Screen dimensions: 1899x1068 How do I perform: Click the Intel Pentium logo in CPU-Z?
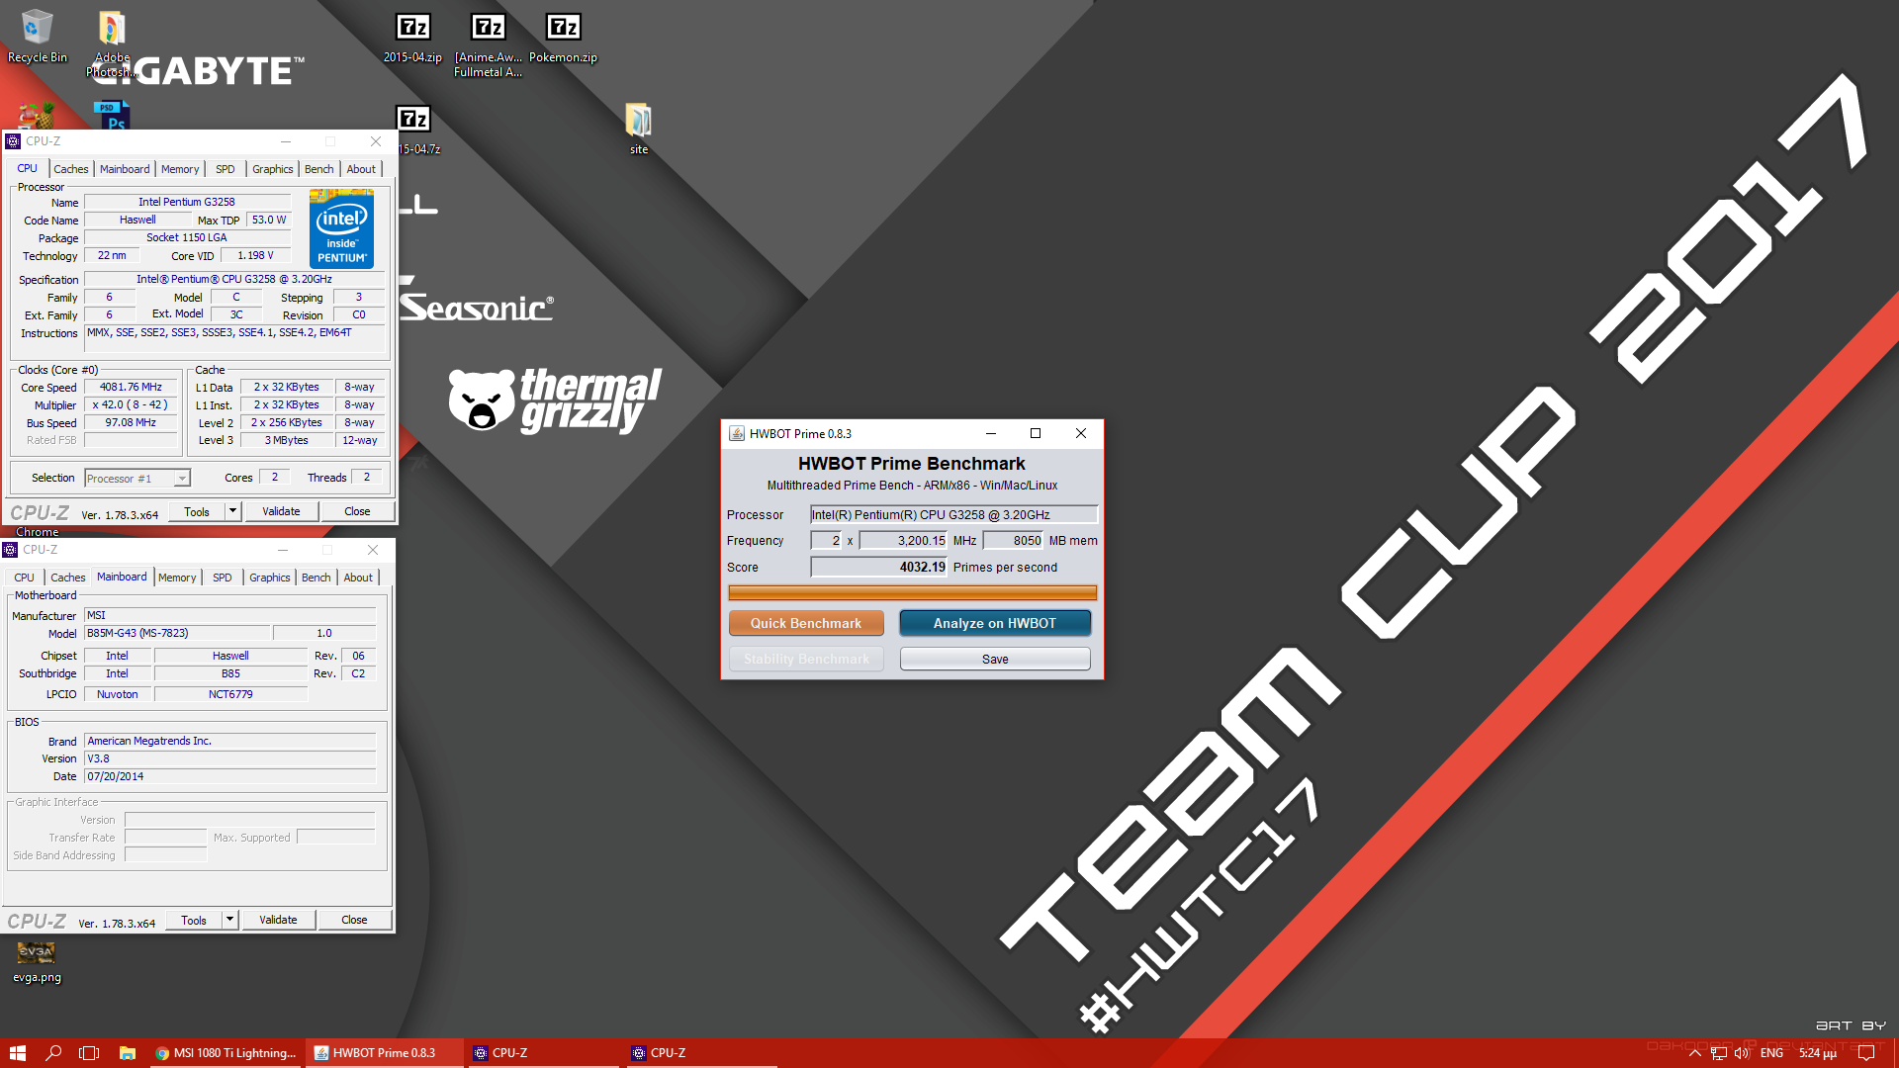[x=341, y=229]
